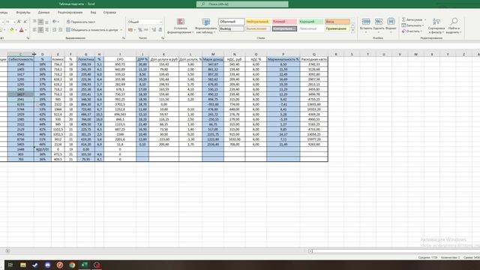
Task: Select column M header
Action: (x=213, y=54)
